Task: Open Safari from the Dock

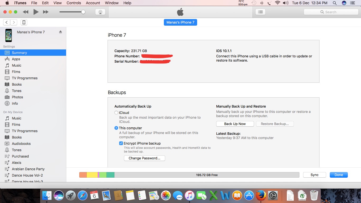Action: [82, 196]
